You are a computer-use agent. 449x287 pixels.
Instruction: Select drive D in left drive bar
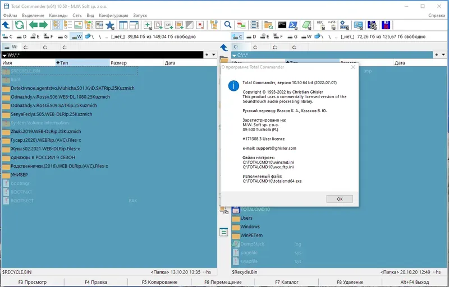21,36
